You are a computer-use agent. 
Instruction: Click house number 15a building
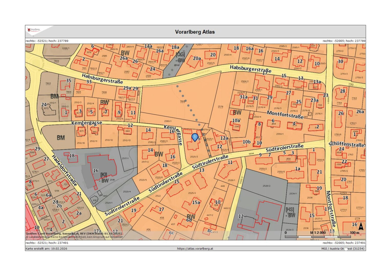[196, 202]
